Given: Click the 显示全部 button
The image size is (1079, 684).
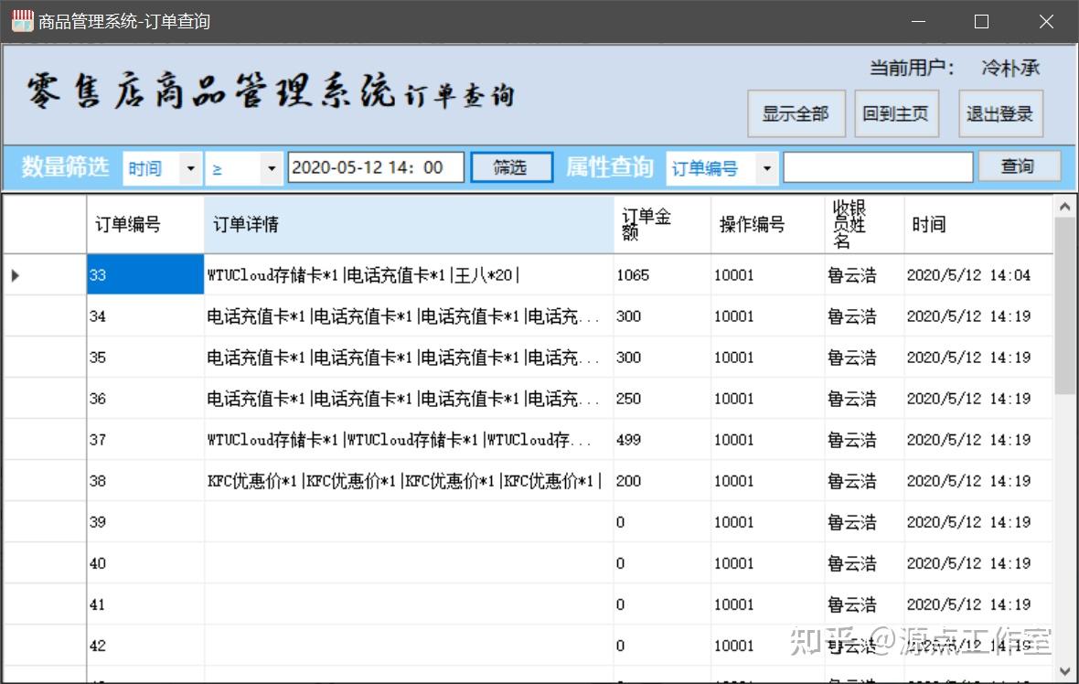Looking at the screenshot, I should coord(796,113).
